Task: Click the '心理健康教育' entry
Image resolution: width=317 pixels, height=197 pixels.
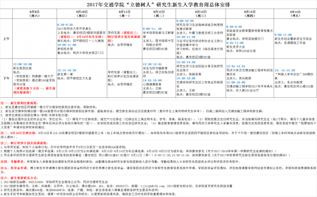Action: point(152,84)
